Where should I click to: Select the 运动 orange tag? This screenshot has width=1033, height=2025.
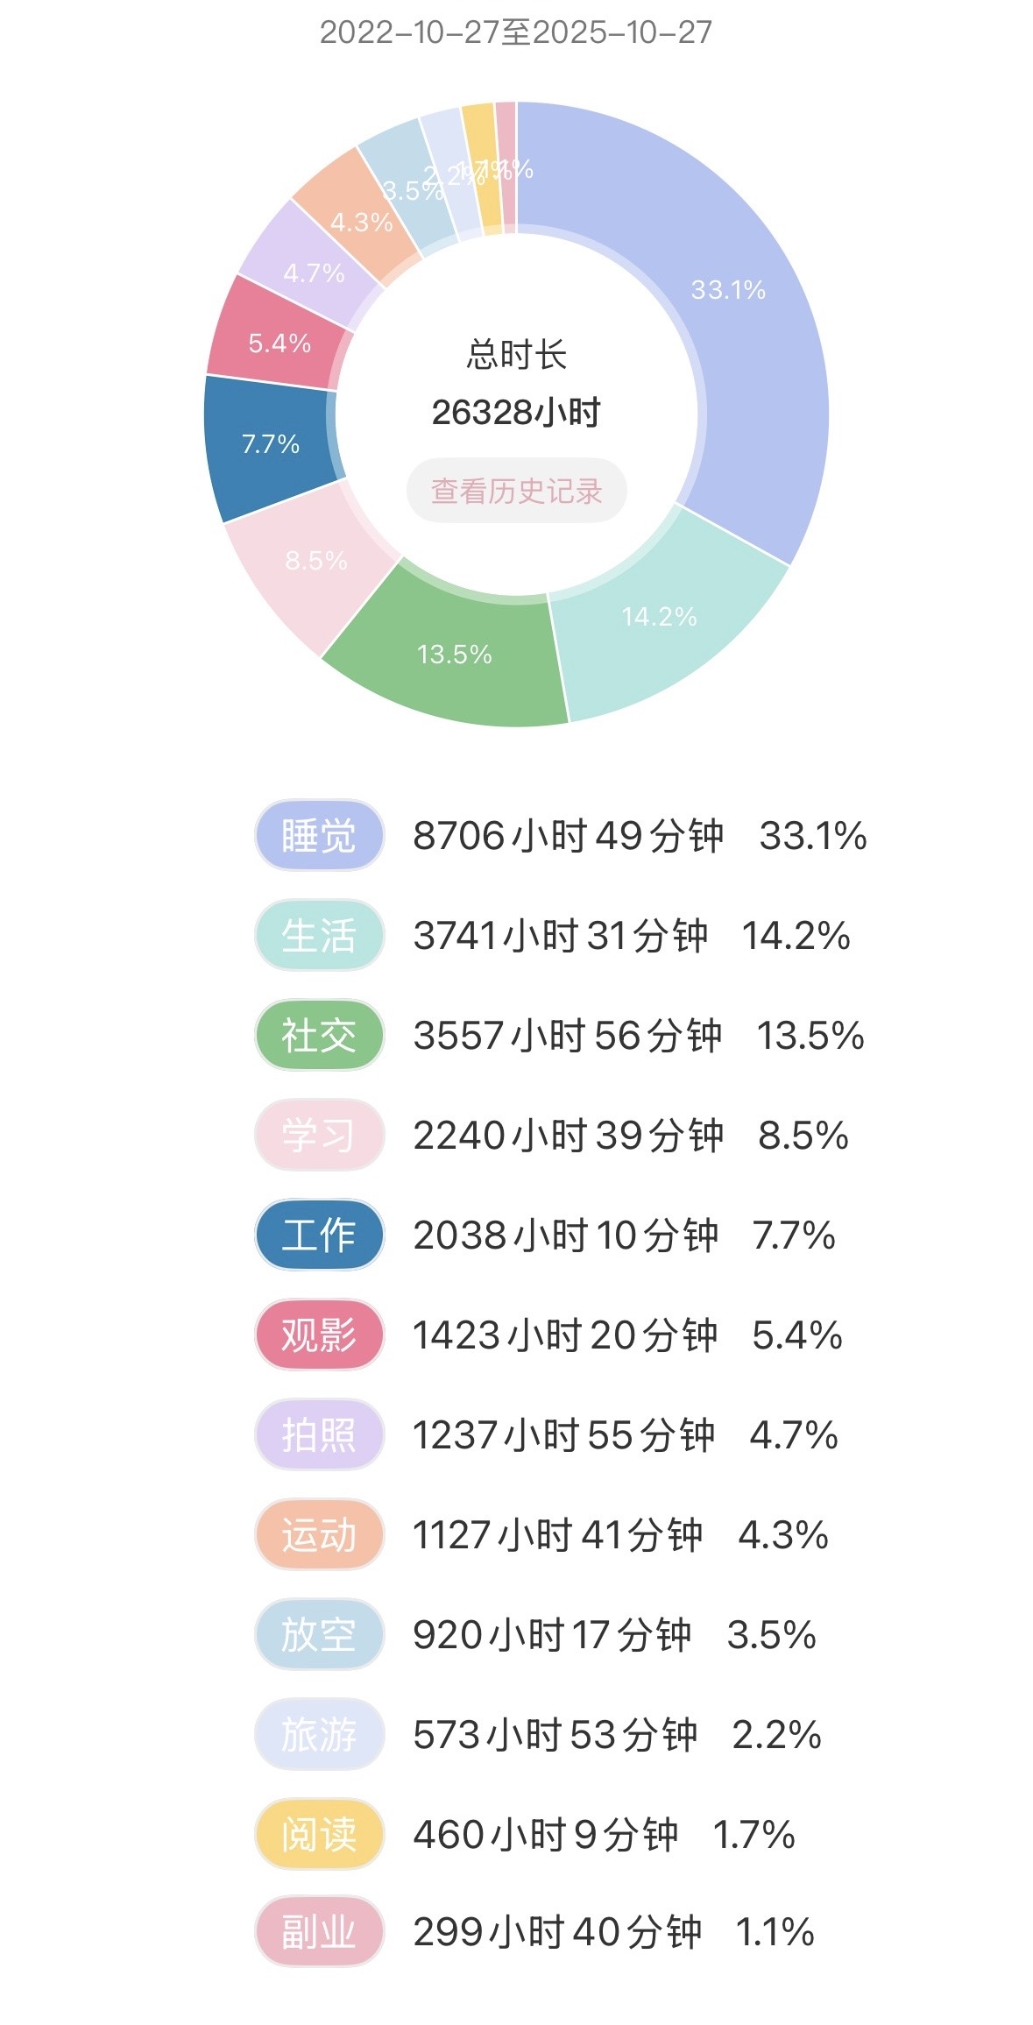click(319, 1534)
